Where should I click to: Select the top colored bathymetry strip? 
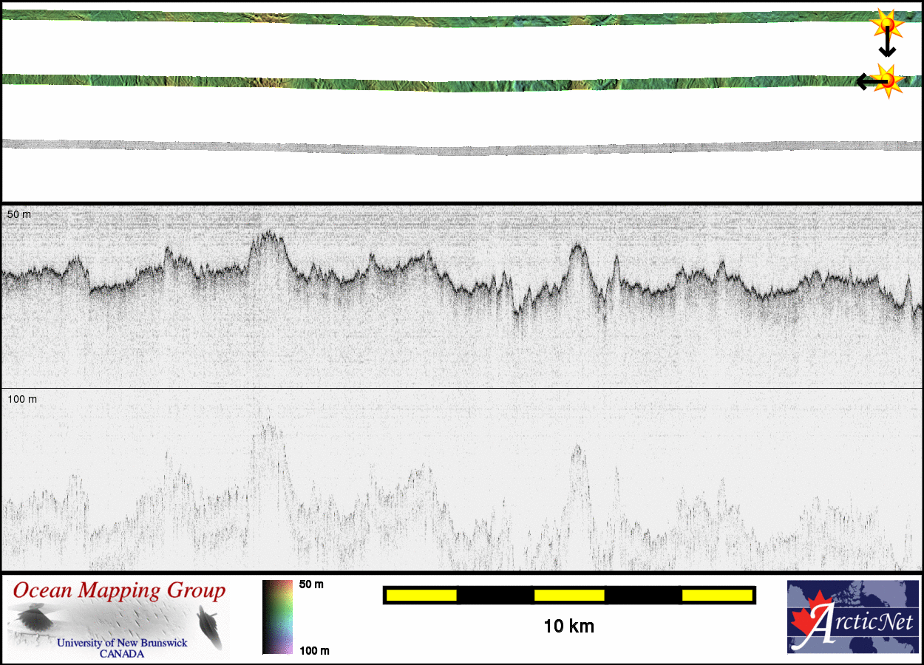[444, 20]
